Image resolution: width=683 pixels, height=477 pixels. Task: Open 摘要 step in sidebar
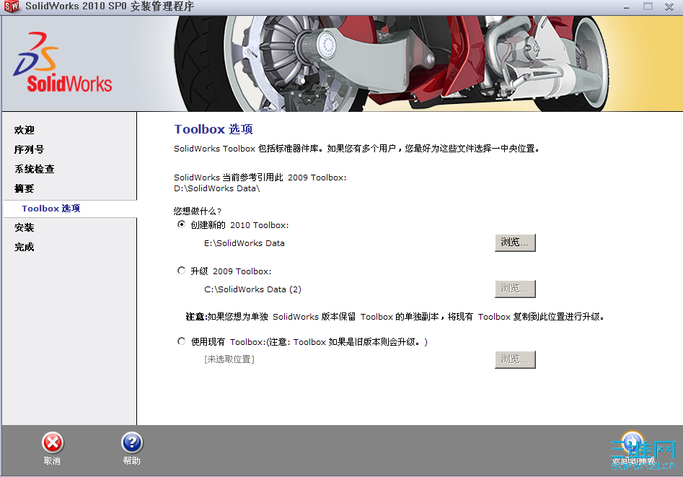tap(25, 188)
